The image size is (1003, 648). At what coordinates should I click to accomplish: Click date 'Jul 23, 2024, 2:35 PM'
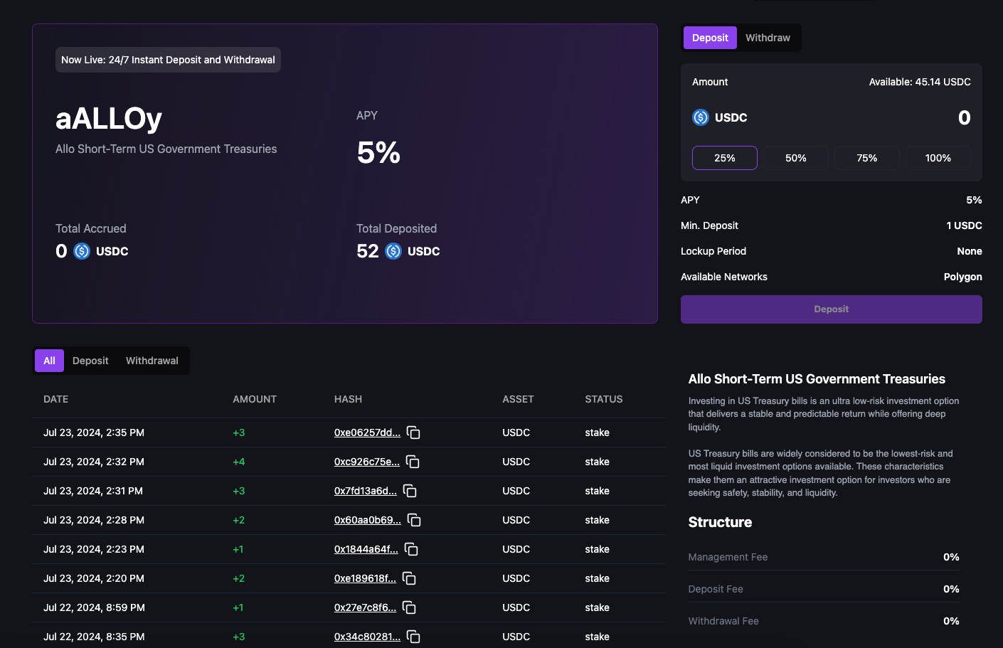[x=94, y=432]
